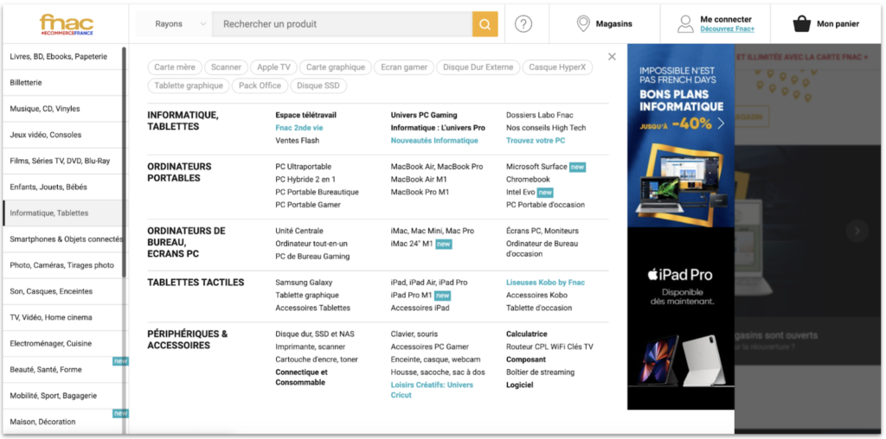Click the Fnac logo

(x=65, y=23)
